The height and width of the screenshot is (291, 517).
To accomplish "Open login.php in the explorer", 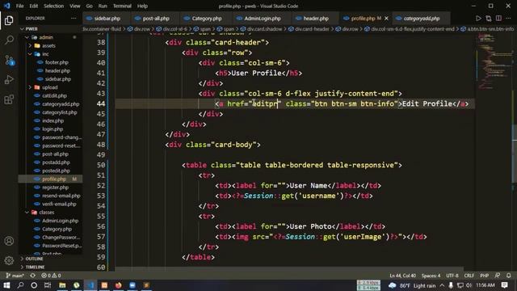I will (52, 129).
